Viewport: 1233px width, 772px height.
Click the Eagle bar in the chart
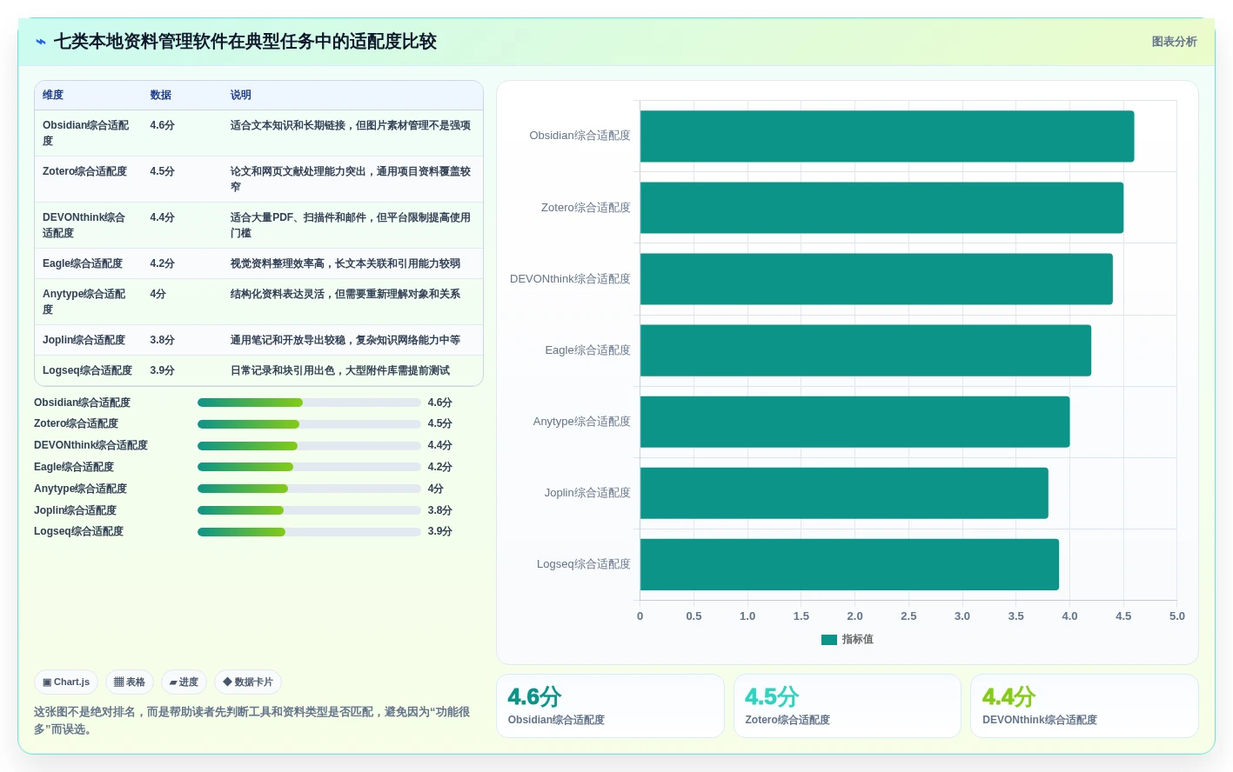click(866, 350)
